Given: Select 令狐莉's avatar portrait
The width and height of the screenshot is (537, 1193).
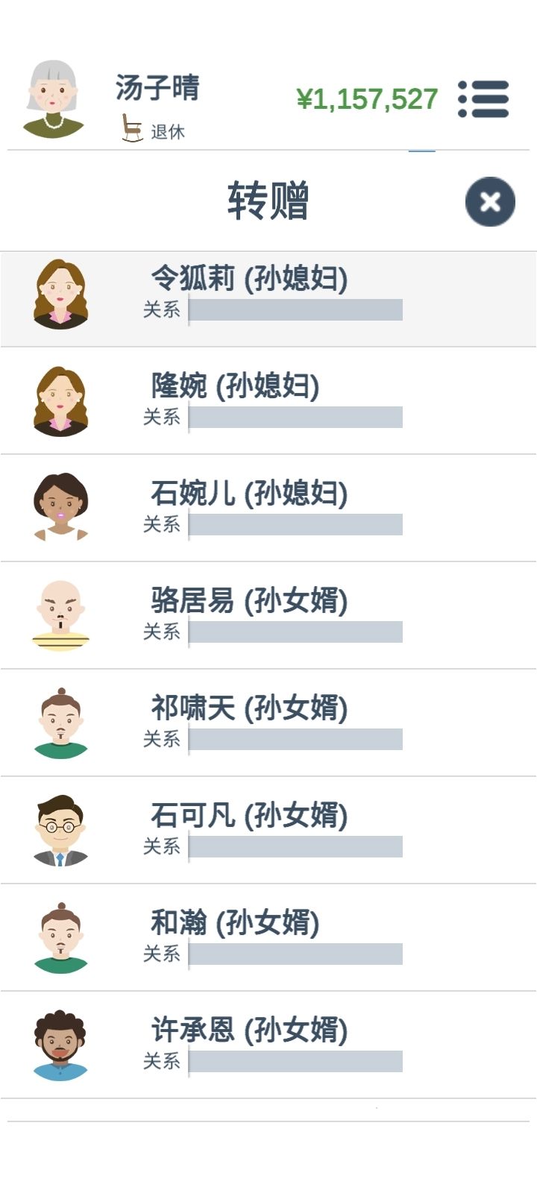Looking at the screenshot, I should coord(60,295).
